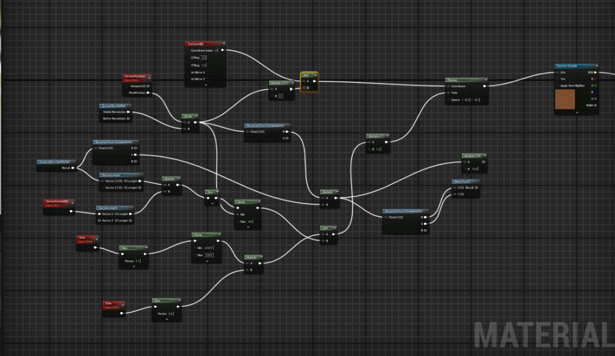Viewport: 615px width, 356px height.
Task: Click Texture Sample's RGBA output pin
Action: 595,106
